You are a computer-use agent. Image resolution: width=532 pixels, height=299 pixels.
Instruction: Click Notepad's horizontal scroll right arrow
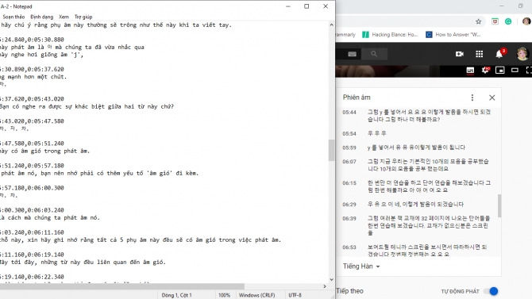click(x=325, y=286)
